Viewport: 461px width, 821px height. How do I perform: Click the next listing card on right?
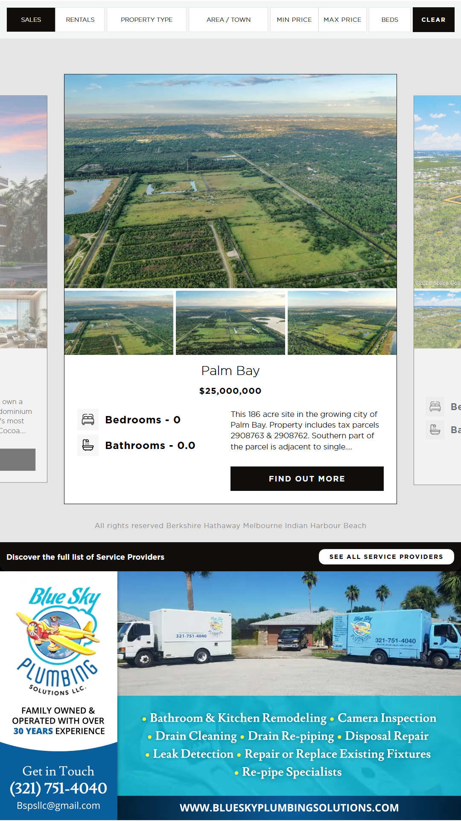(438, 290)
